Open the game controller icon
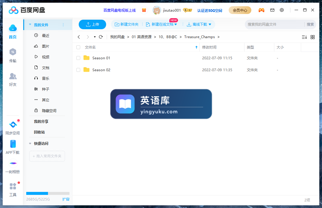 point(261,10)
